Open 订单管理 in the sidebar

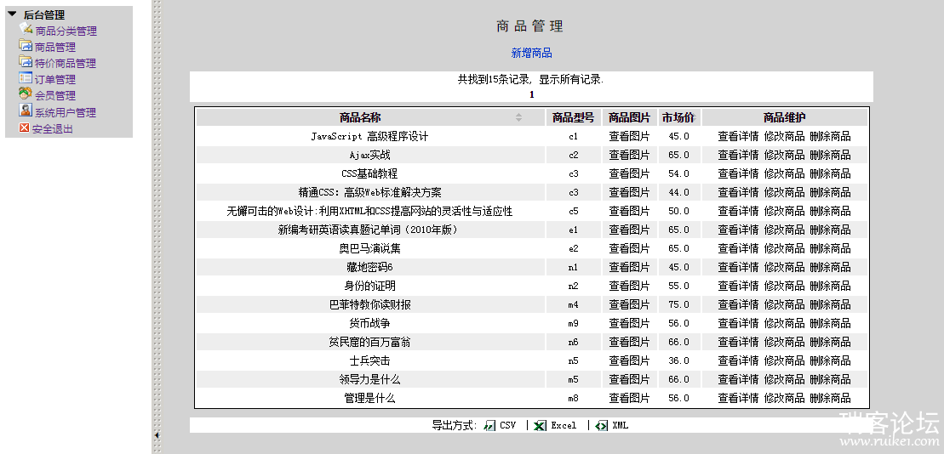point(55,80)
